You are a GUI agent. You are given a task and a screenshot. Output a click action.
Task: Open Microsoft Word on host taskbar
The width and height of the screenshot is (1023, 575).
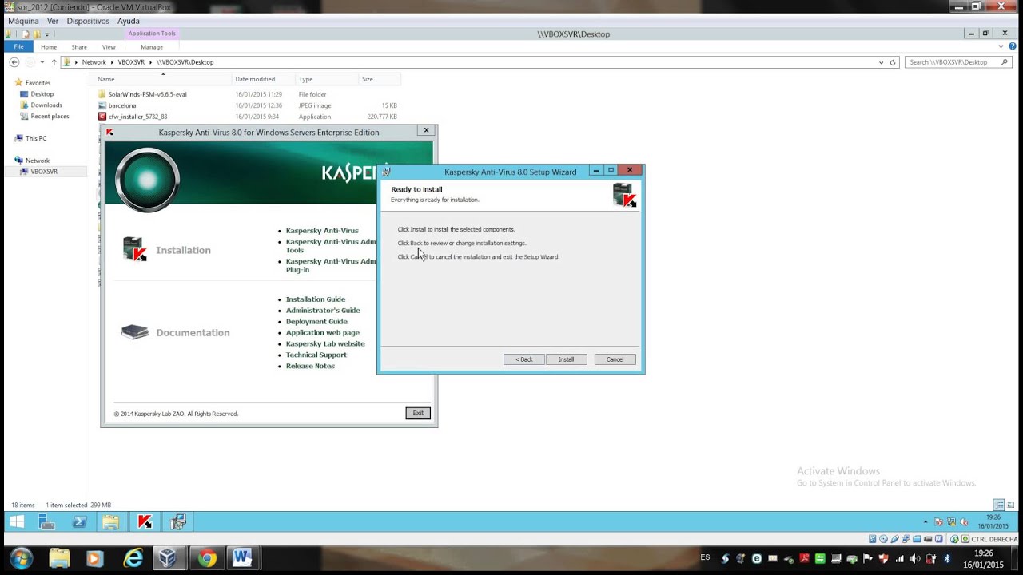pos(242,559)
